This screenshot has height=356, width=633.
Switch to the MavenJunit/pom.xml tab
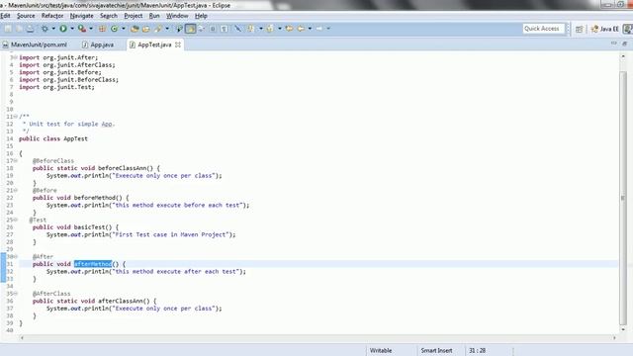(x=35, y=44)
